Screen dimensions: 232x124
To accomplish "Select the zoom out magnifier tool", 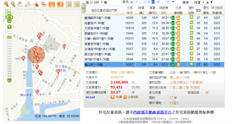I will tap(13, 4).
